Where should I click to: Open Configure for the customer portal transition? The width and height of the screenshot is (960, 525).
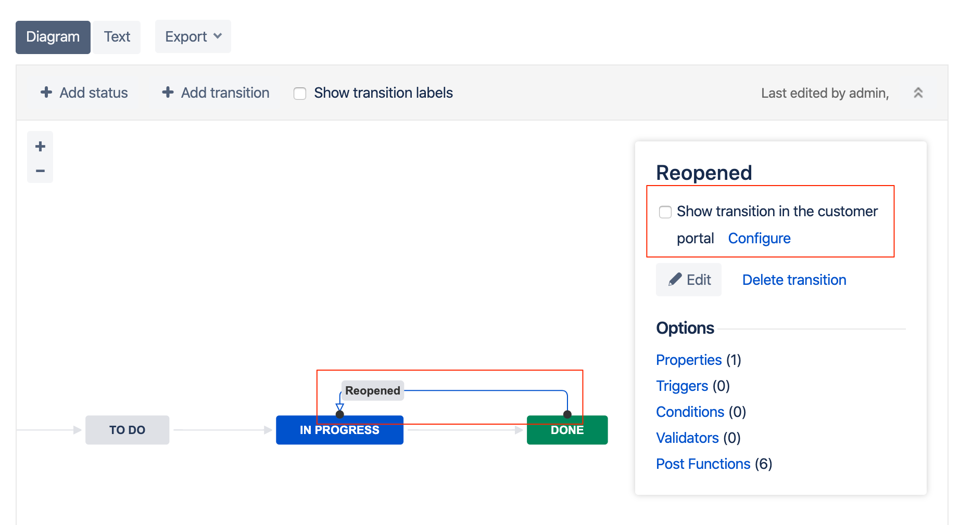pos(759,238)
